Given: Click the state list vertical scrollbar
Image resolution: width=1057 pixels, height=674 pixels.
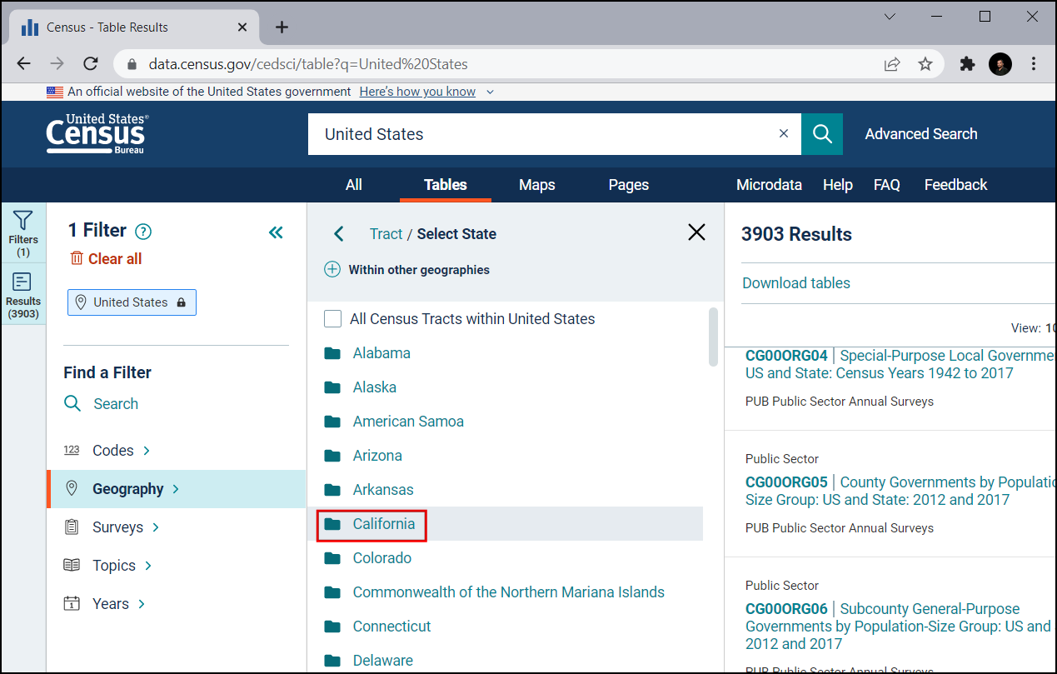Looking at the screenshot, I should pos(713,337).
